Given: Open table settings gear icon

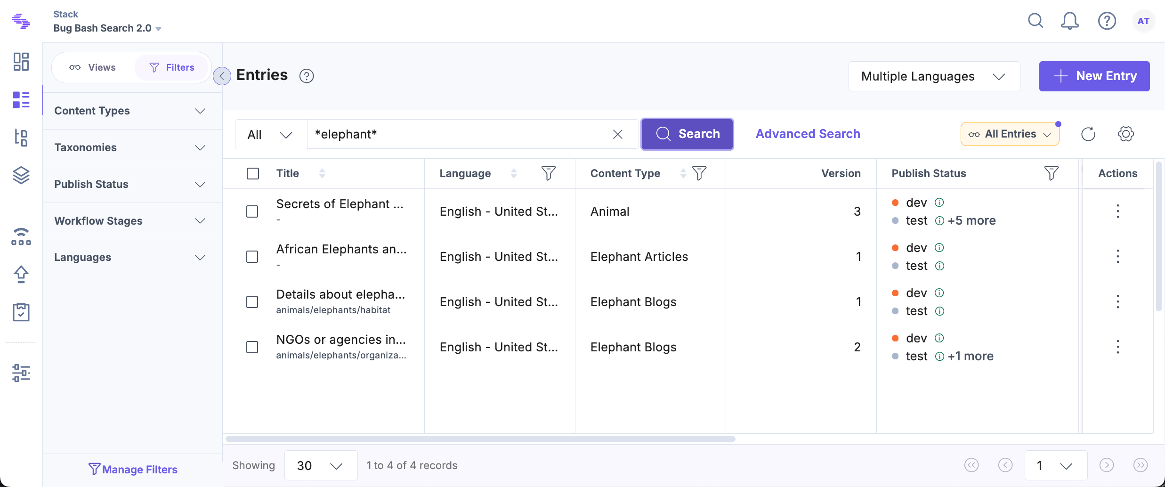Looking at the screenshot, I should point(1125,134).
